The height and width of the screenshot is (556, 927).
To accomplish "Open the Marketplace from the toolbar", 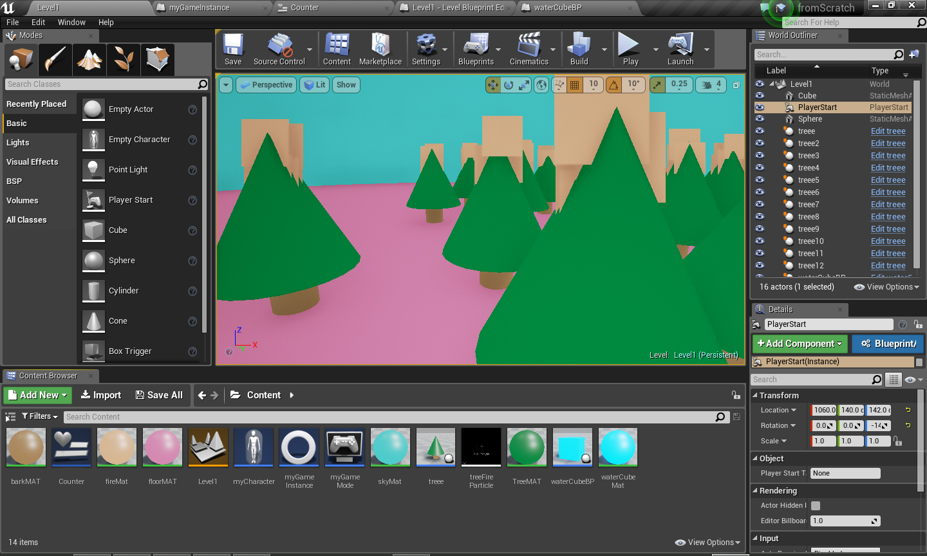I will click(380, 49).
